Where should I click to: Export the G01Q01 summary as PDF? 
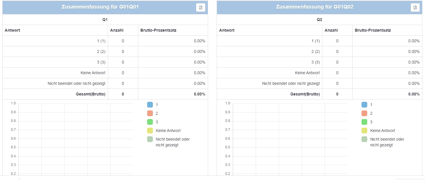click(x=201, y=7)
